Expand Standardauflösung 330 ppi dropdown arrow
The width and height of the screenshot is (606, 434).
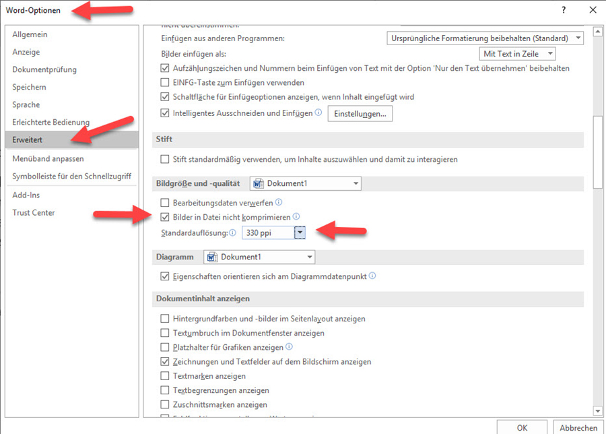pos(300,232)
